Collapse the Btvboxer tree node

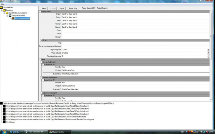1,10
